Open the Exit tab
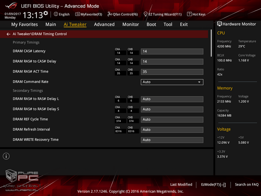 184,25
